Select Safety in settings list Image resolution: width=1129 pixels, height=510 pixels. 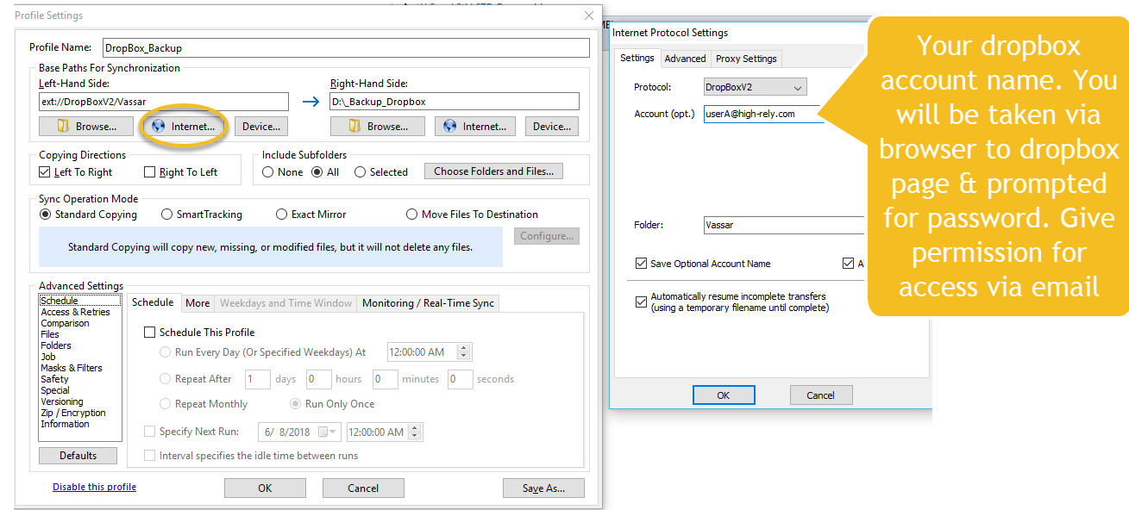click(80, 379)
